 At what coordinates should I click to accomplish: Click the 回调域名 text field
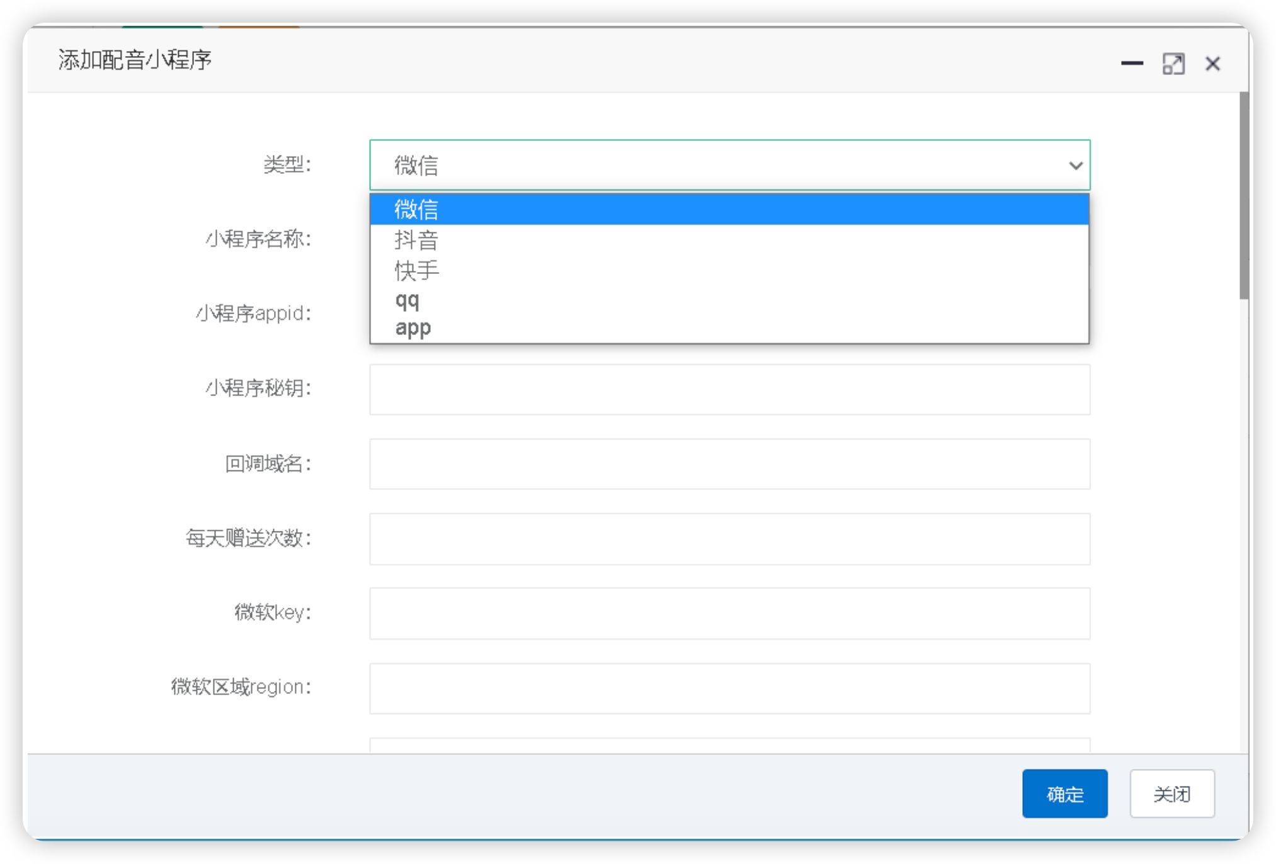(729, 464)
